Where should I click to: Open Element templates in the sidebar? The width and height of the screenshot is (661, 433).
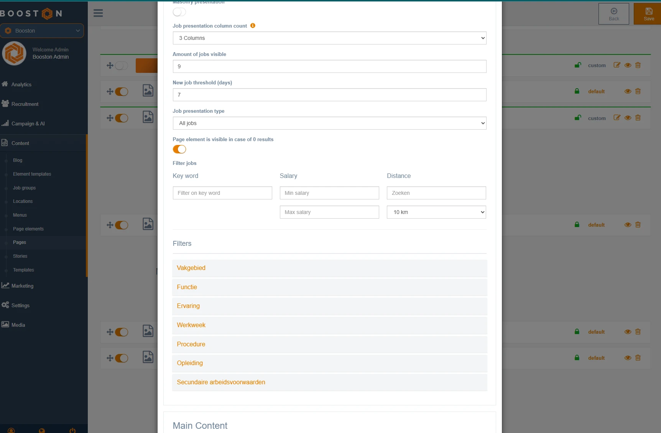point(32,174)
